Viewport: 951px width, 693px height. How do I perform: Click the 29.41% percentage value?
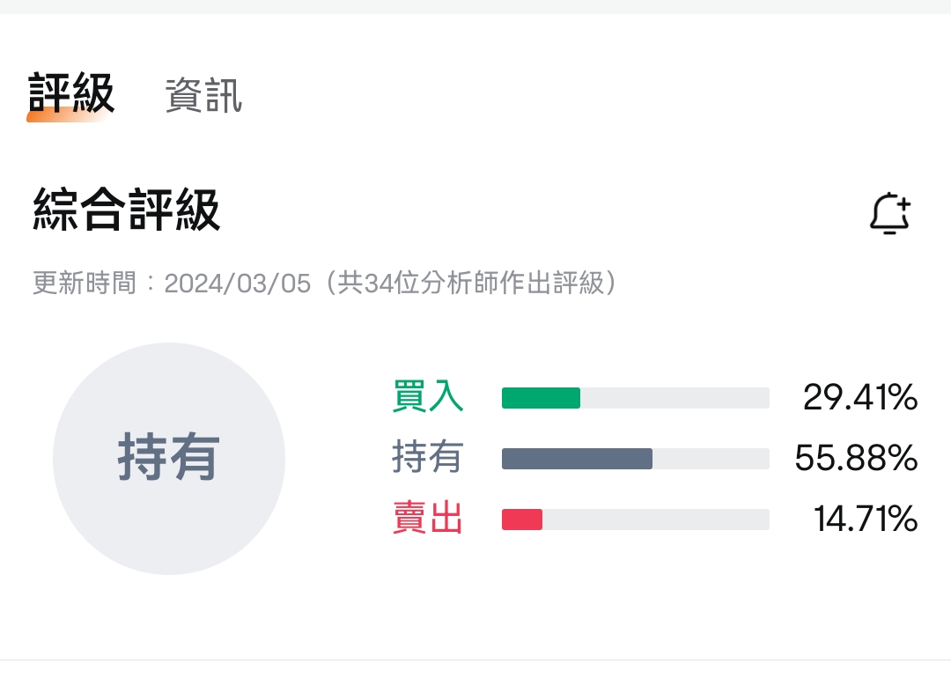point(858,397)
